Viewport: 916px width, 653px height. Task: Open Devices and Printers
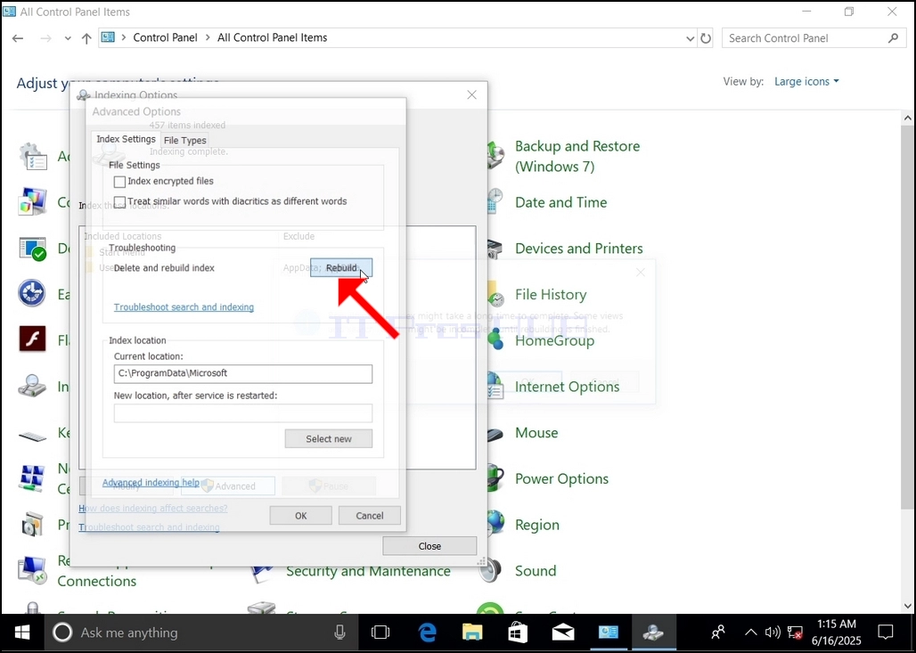tap(578, 249)
